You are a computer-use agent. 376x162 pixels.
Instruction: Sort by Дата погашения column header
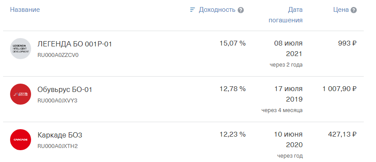coord(285,15)
